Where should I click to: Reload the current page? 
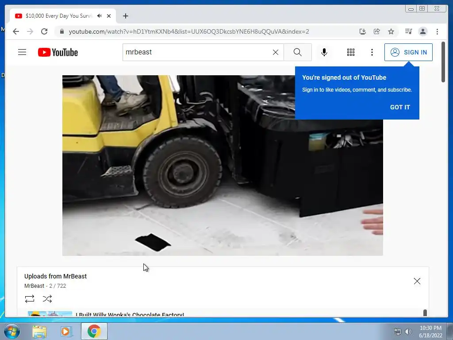44,31
